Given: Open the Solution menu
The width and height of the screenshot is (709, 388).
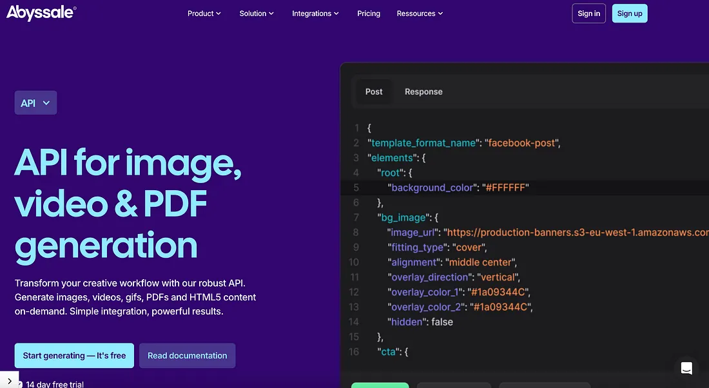Looking at the screenshot, I should click(x=257, y=14).
